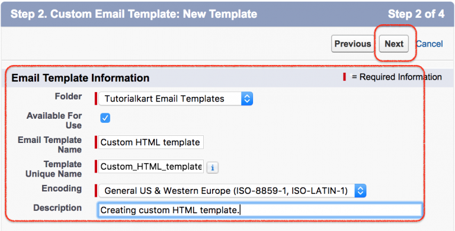The width and height of the screenshot is (455, 231).
Task: Click the info icon beside Template Unique Name
Action: [x=213, y=168]
